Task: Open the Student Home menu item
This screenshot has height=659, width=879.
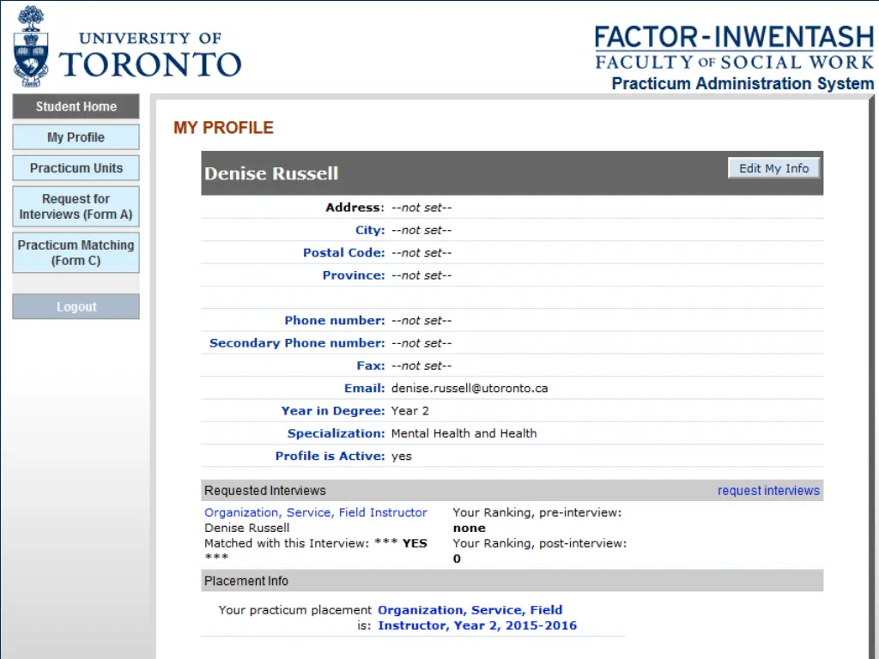Action: [x=76, y=106]
